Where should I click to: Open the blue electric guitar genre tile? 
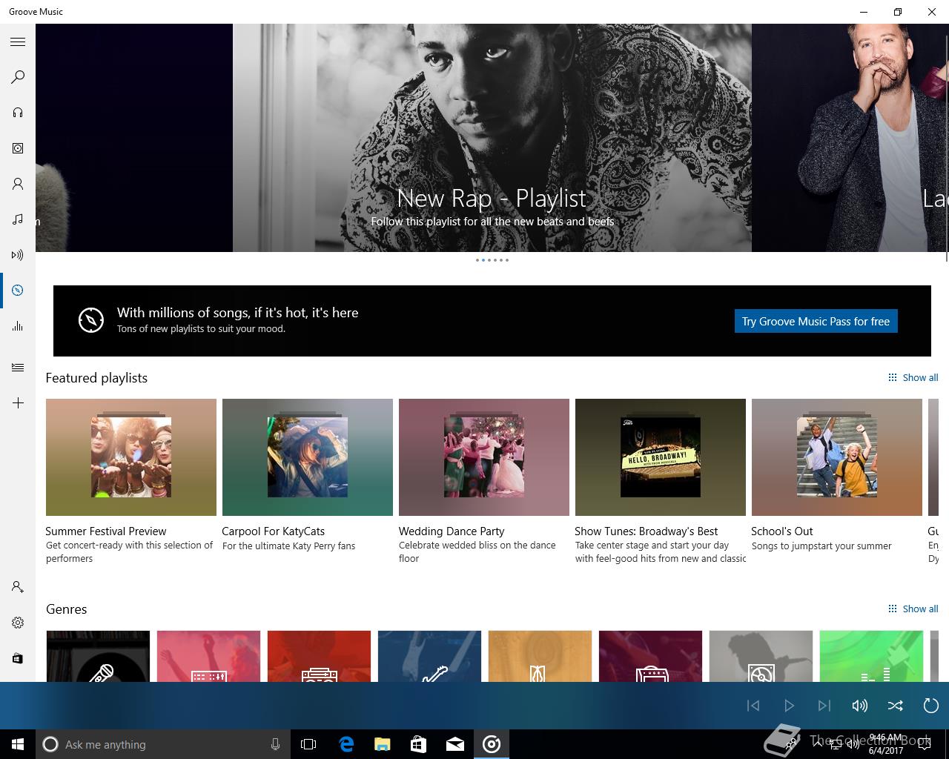click(429, 656)
